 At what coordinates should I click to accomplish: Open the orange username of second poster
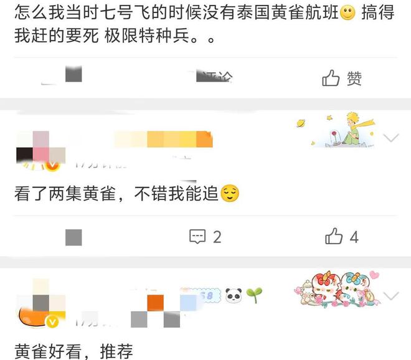coord(163,139)
